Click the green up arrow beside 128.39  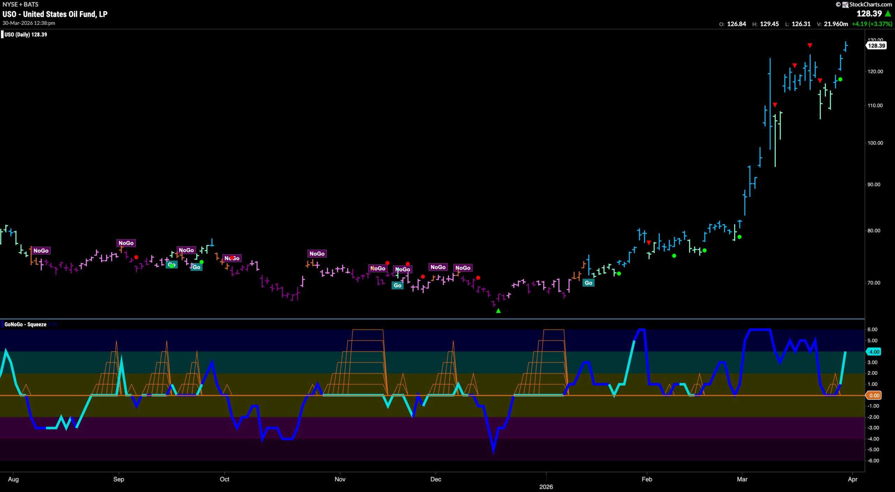pyautogui.click(x=888, y=14)
